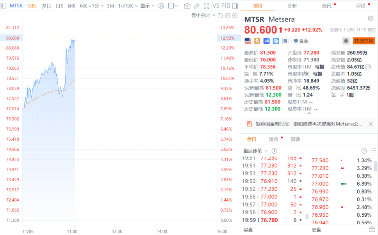The image size is (378, 235).
Task: Add MTSR to 自选 watchlist
Action: click(300, 41)
